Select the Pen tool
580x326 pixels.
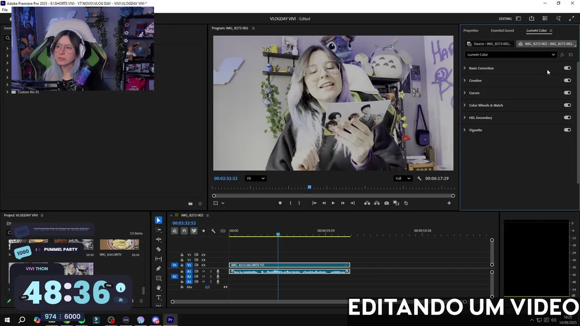tap(159, 268)
